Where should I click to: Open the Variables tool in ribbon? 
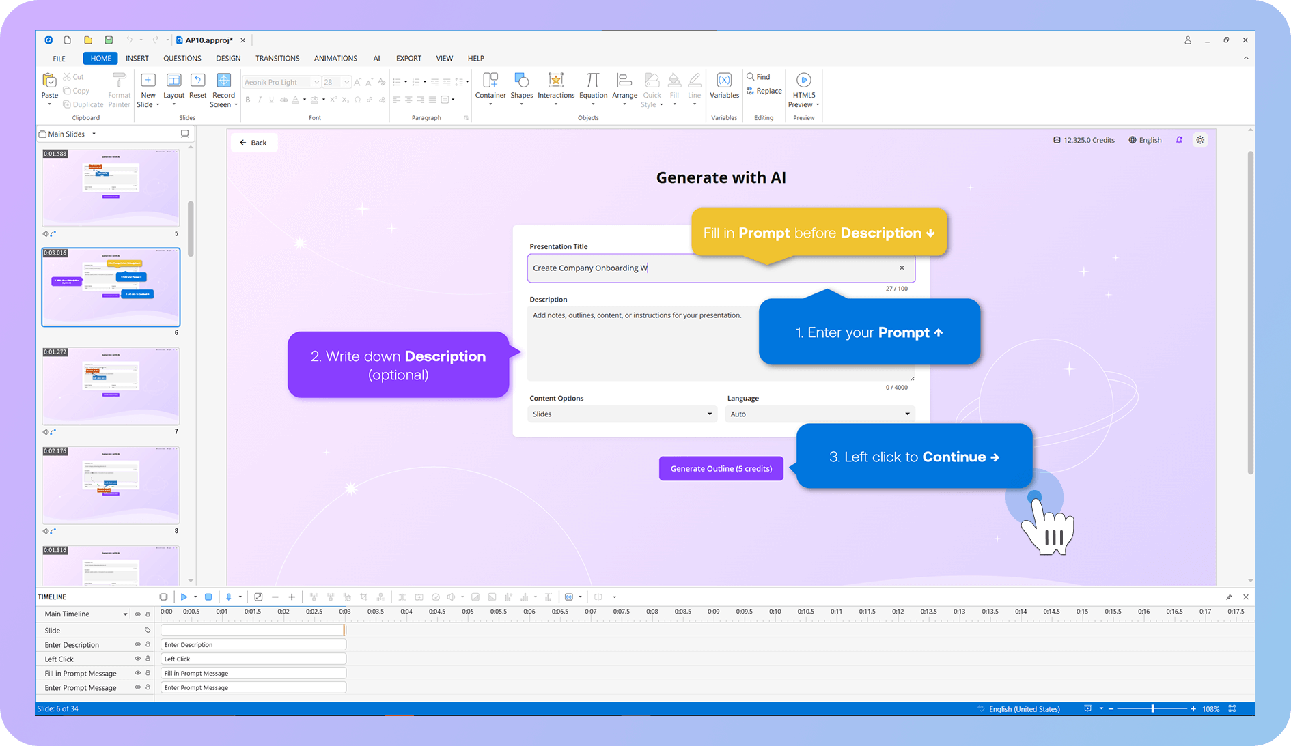pyautogui.click(x=724, y=81)
